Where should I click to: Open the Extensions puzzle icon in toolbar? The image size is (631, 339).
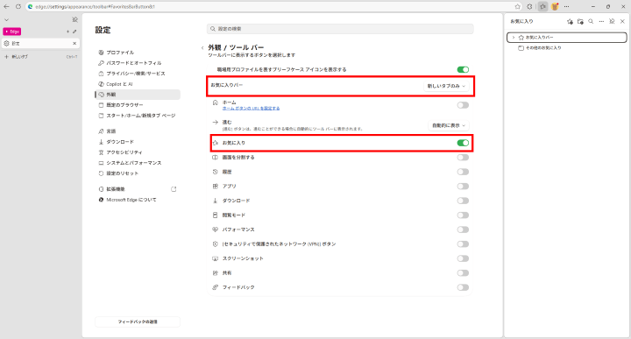(529, 6)
